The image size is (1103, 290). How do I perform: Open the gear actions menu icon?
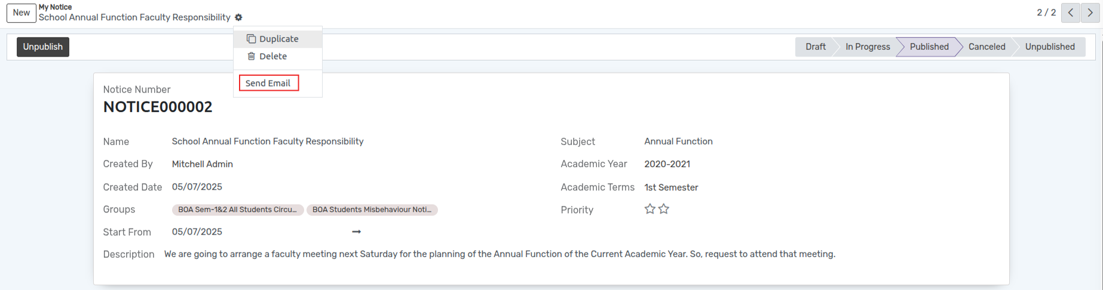coord(238,17)
